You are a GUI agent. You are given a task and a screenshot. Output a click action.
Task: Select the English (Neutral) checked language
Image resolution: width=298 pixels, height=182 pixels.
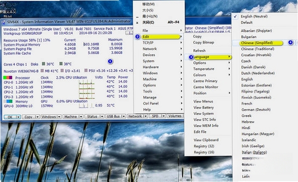(x=254, y=16)
